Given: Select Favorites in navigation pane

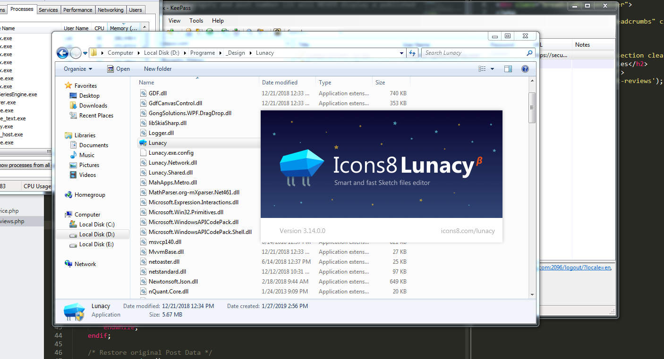Looking at the screenshot, I should (x=85, y=86).
